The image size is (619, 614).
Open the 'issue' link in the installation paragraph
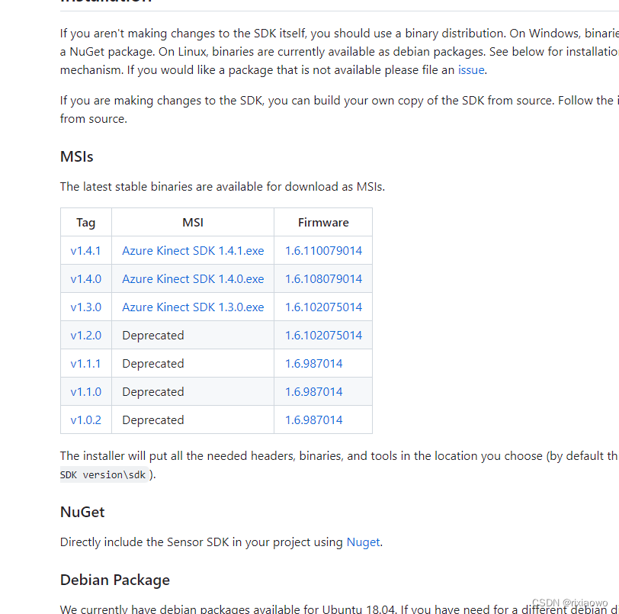tap(471, 70)
